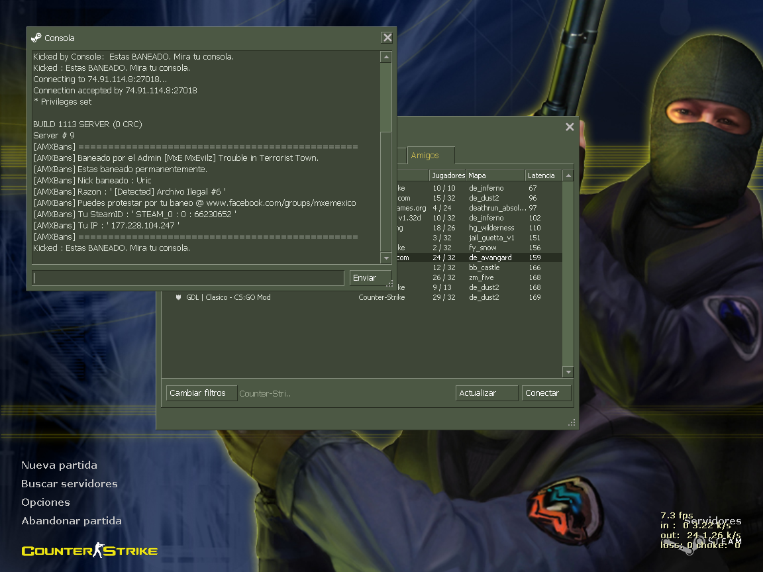The height and width of the screenshot is (572, 763).
Task: Click the Consola window resize grip
Action: 389,283
